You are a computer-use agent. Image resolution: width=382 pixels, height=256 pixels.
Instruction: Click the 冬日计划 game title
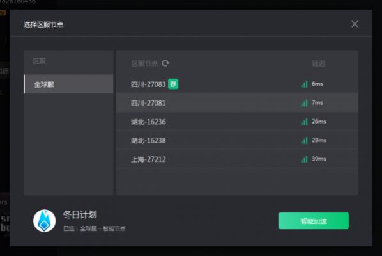80,214
